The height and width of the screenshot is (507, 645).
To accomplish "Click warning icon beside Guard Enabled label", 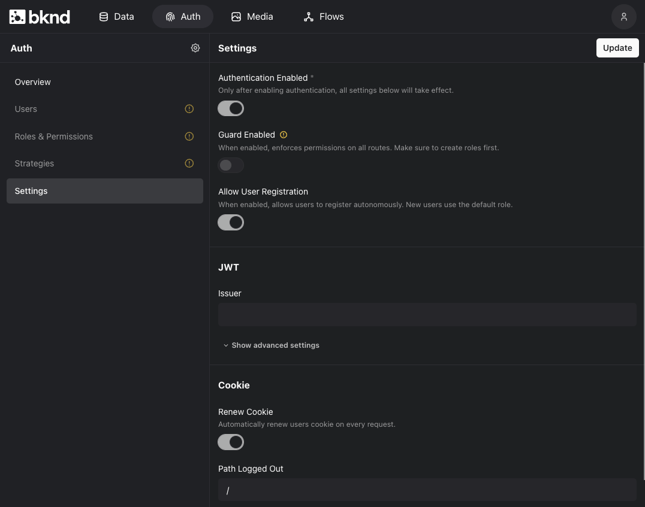I will pyautogui.click(x=284, y=135).
